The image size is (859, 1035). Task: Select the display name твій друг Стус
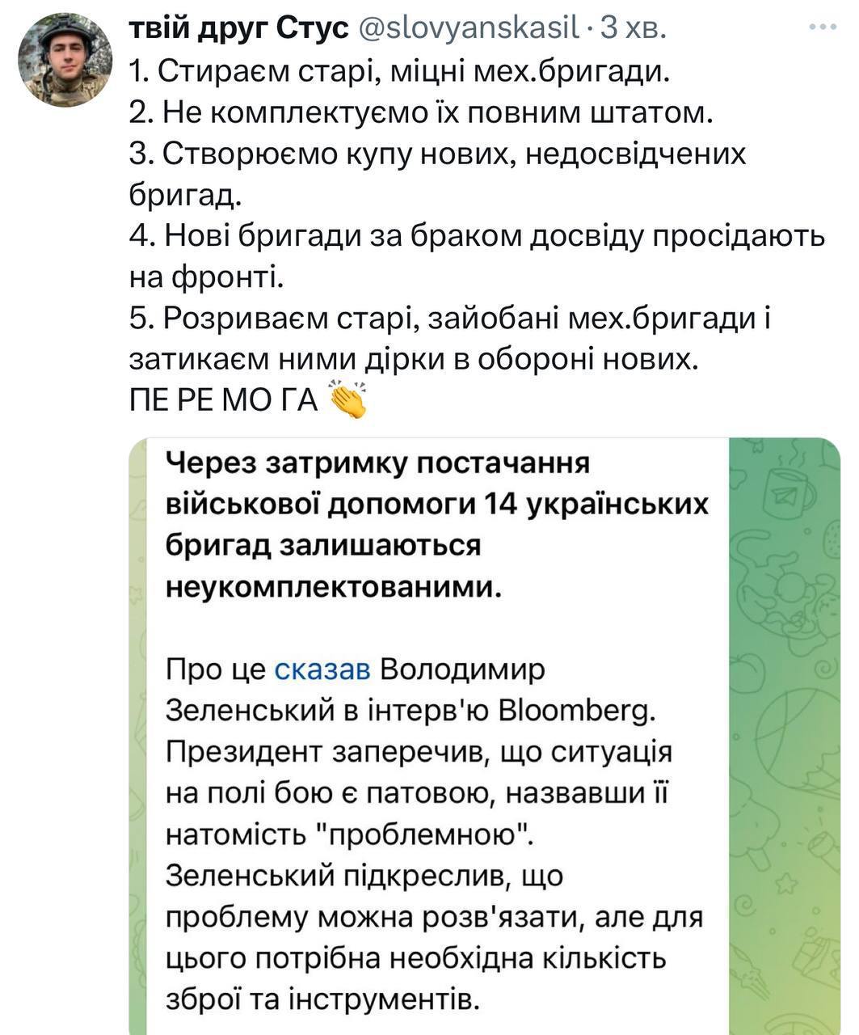click(240, 26)
